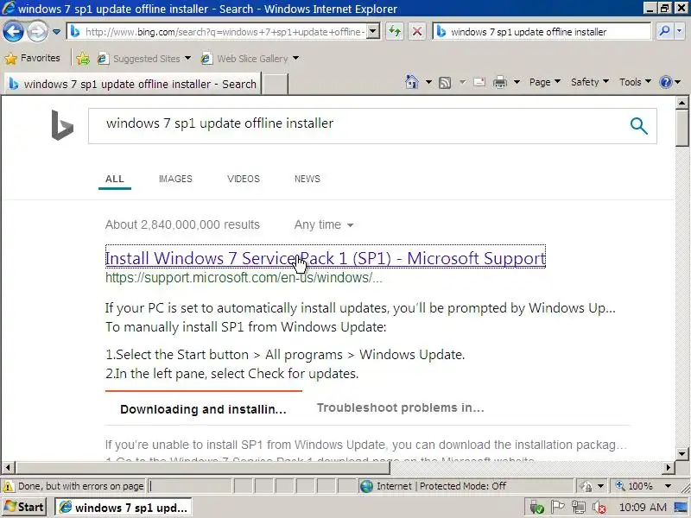Viewport: 691px width, 518px height.
Task: Expand the address bar dropdown arrow
Action: tap(373, 32)
